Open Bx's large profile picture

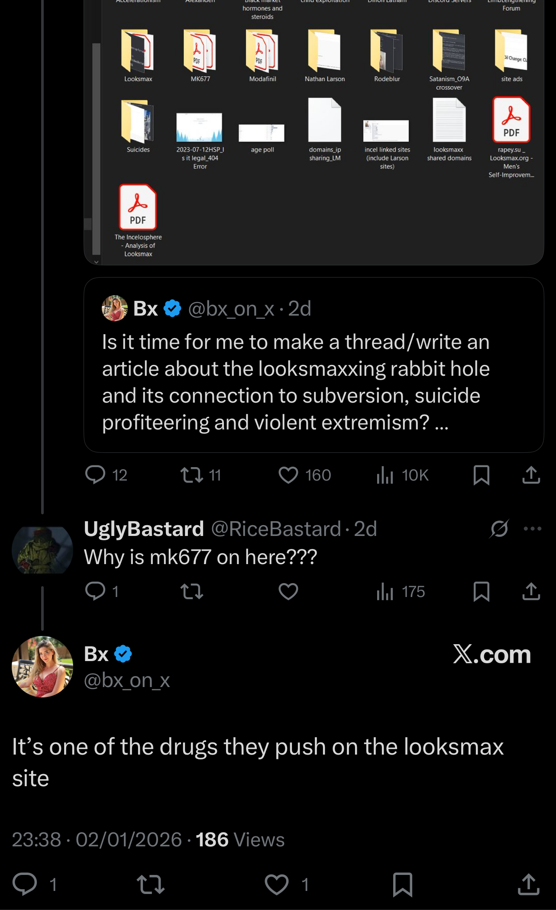(42, 667)
